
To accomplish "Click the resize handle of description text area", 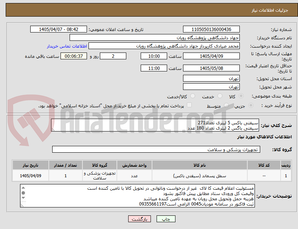I will [x=53, y=130].
